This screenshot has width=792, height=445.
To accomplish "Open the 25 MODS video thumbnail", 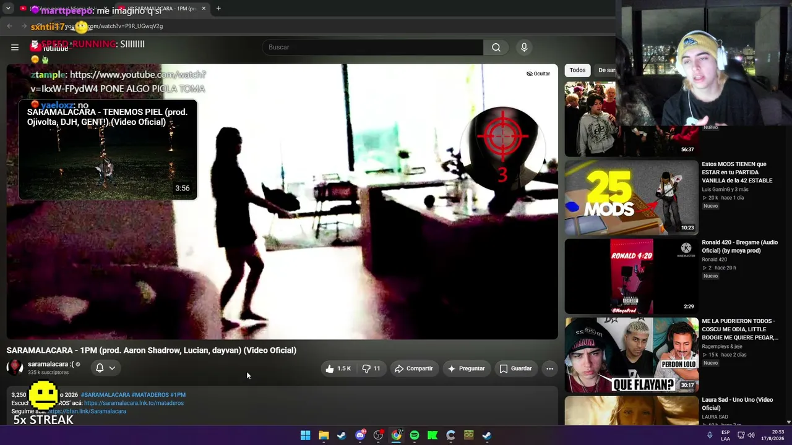I will pyautogui.click(x=631, y=198).
